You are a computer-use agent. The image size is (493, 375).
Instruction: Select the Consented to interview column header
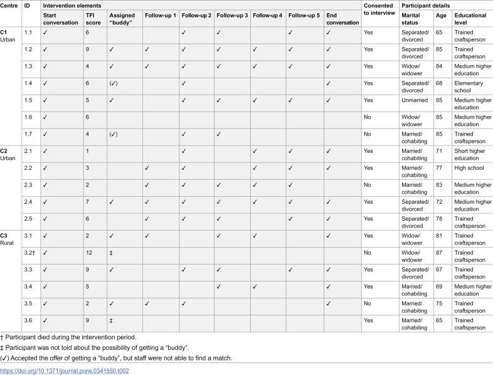click(x=379, y=9)
